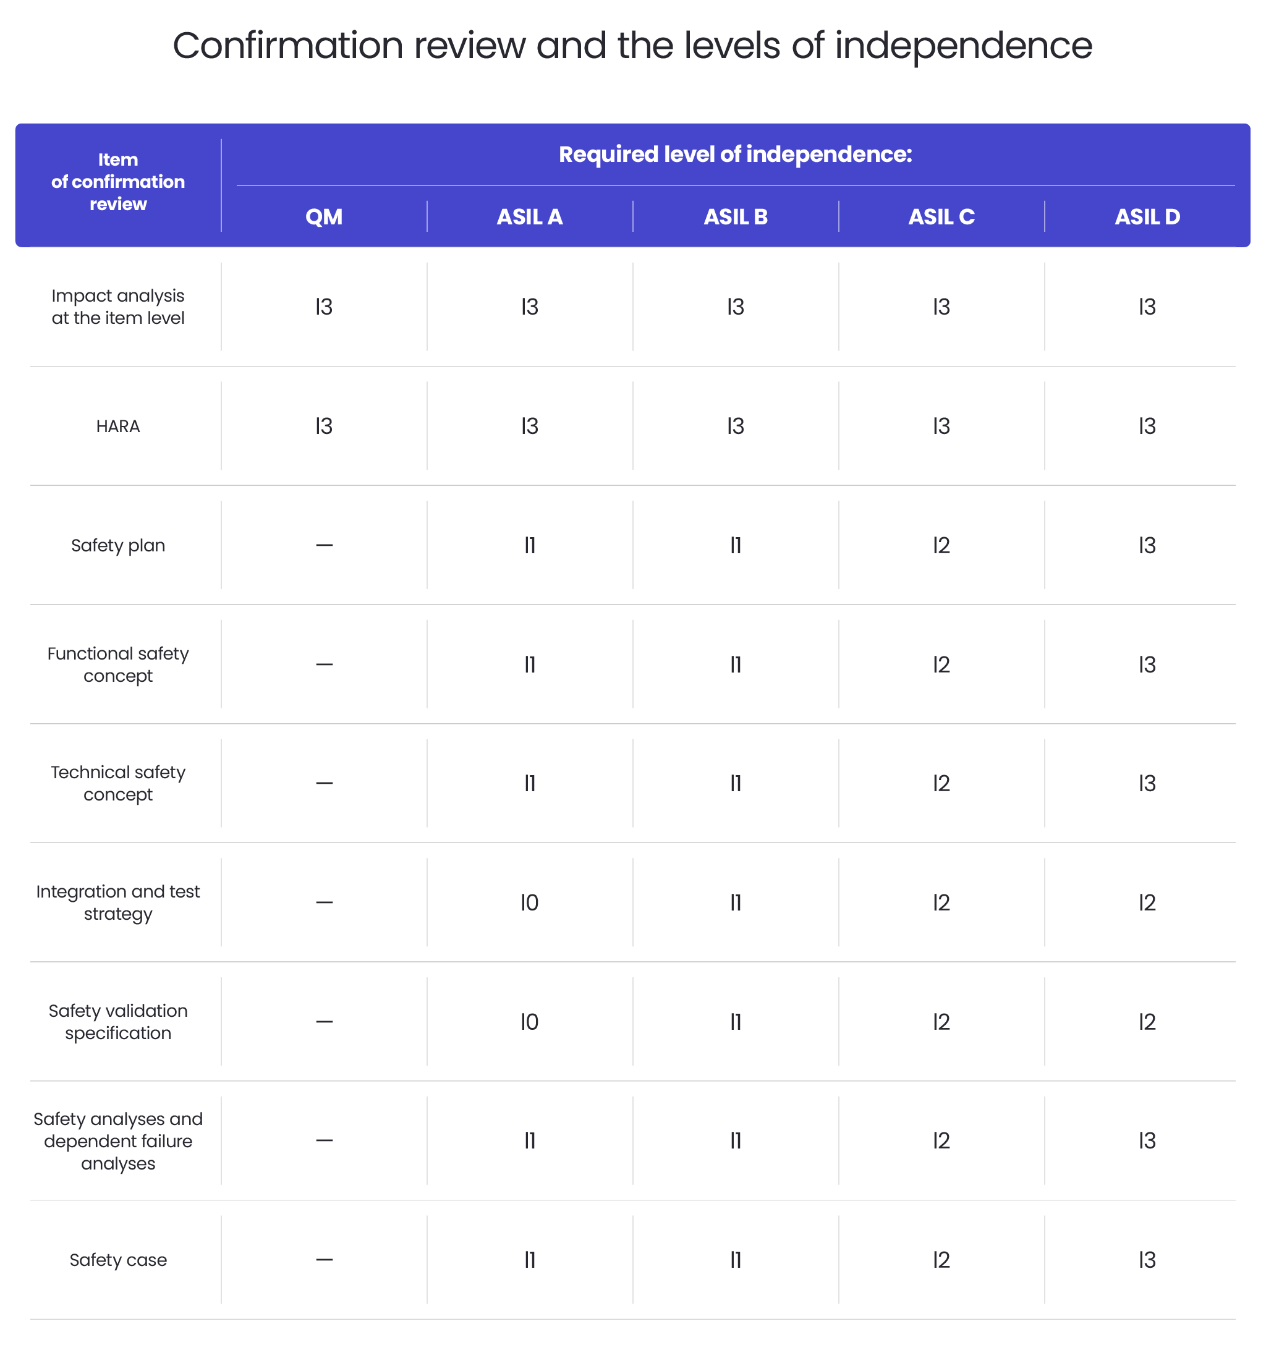Click the ASIL A column header

tap(529, 216)
